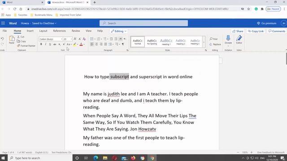Zoom in with the plus in status bar
287x161 pixels.
click(x=252, y=152)
